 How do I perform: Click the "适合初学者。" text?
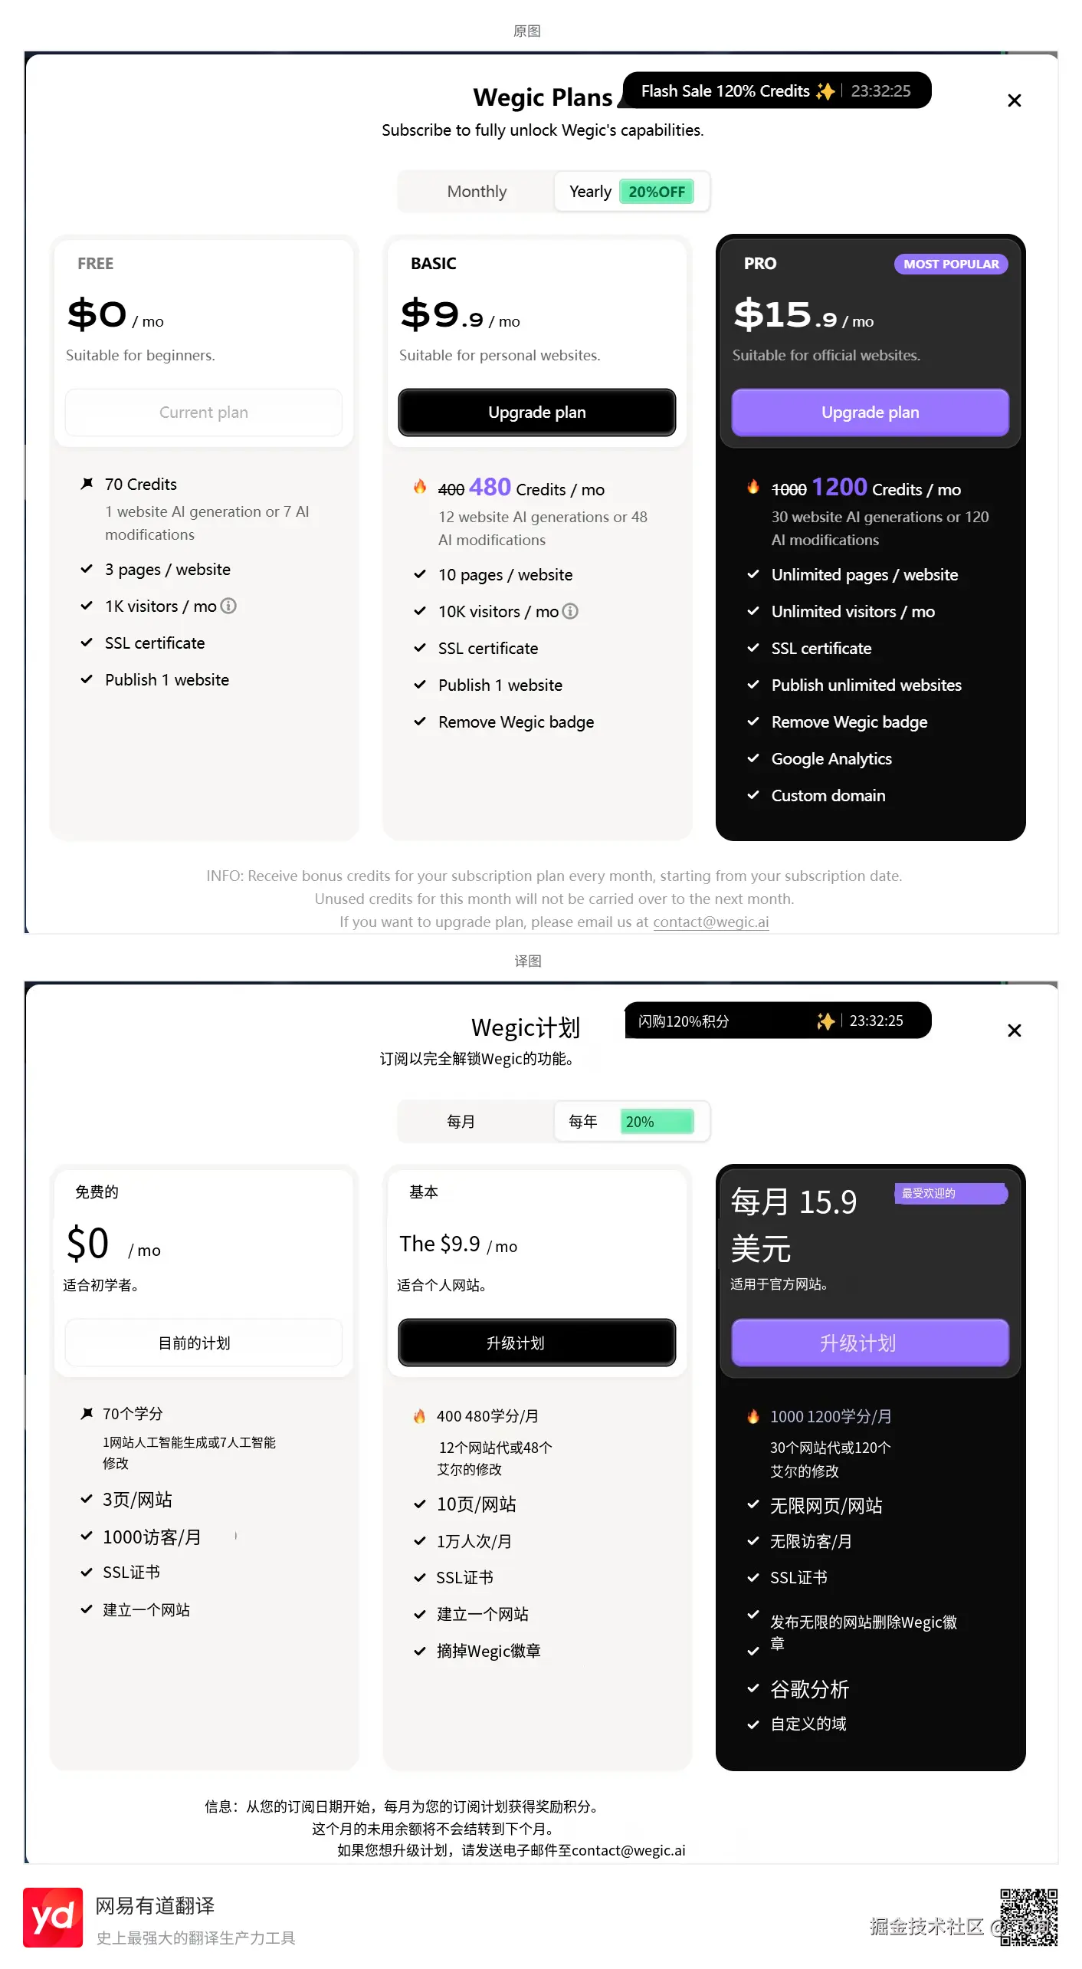pos(100,1286)
